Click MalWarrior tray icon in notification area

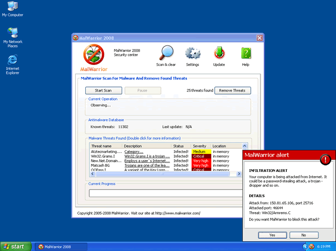311,246
